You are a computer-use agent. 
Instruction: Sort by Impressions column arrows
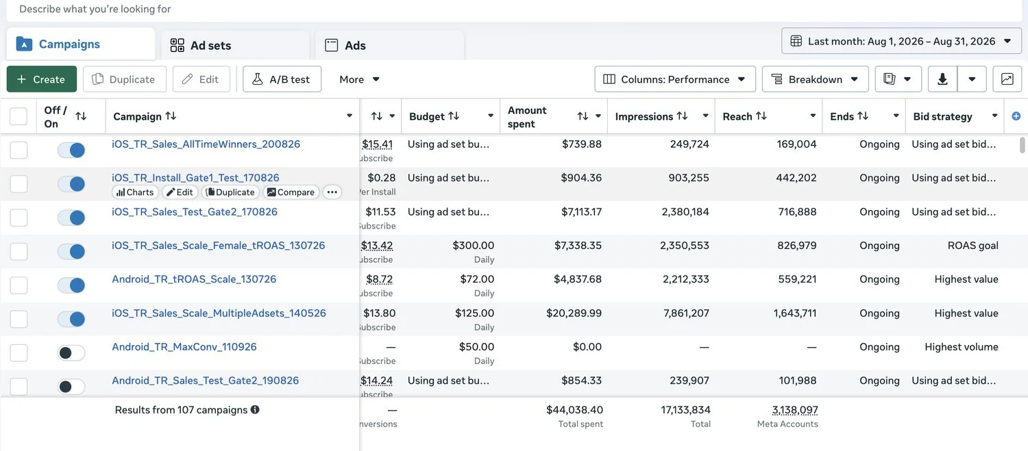click(682, 116)
